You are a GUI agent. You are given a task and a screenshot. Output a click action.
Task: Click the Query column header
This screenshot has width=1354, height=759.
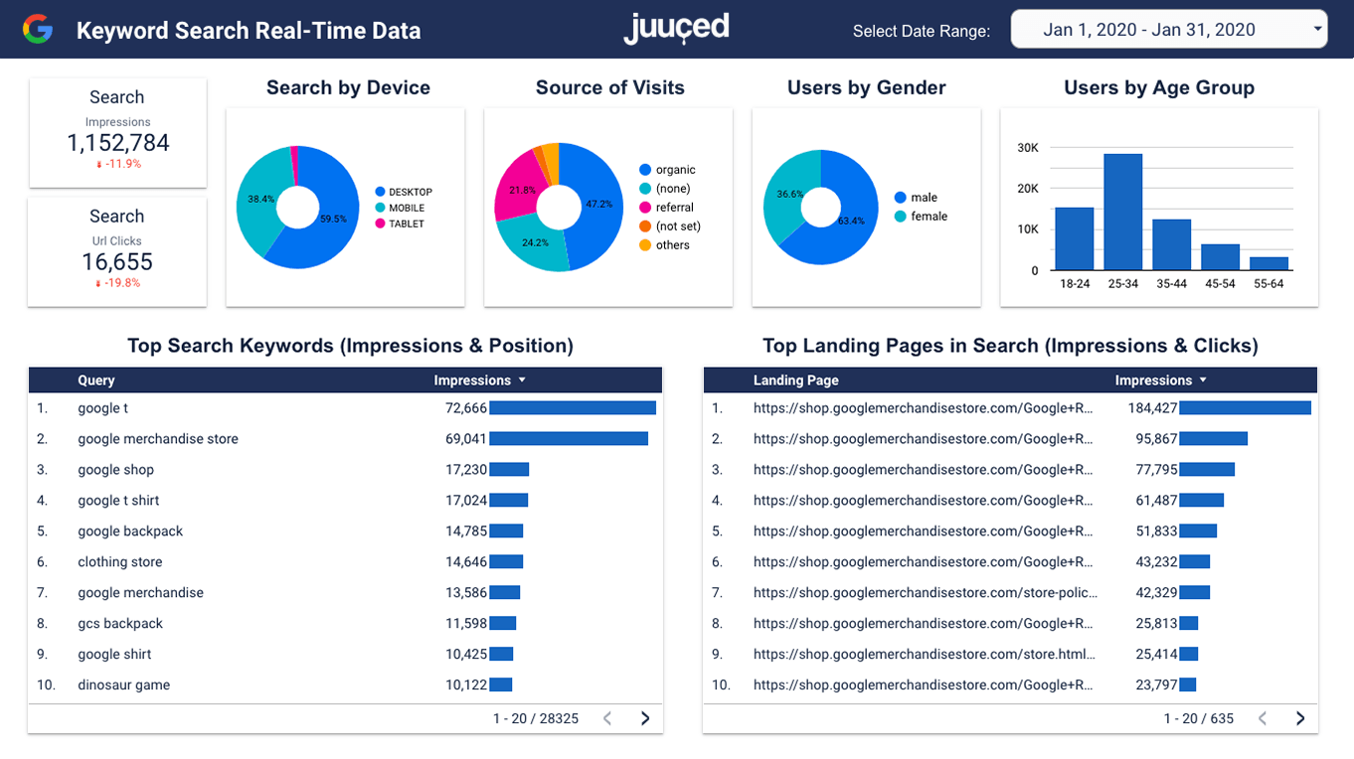pos(96,380)
